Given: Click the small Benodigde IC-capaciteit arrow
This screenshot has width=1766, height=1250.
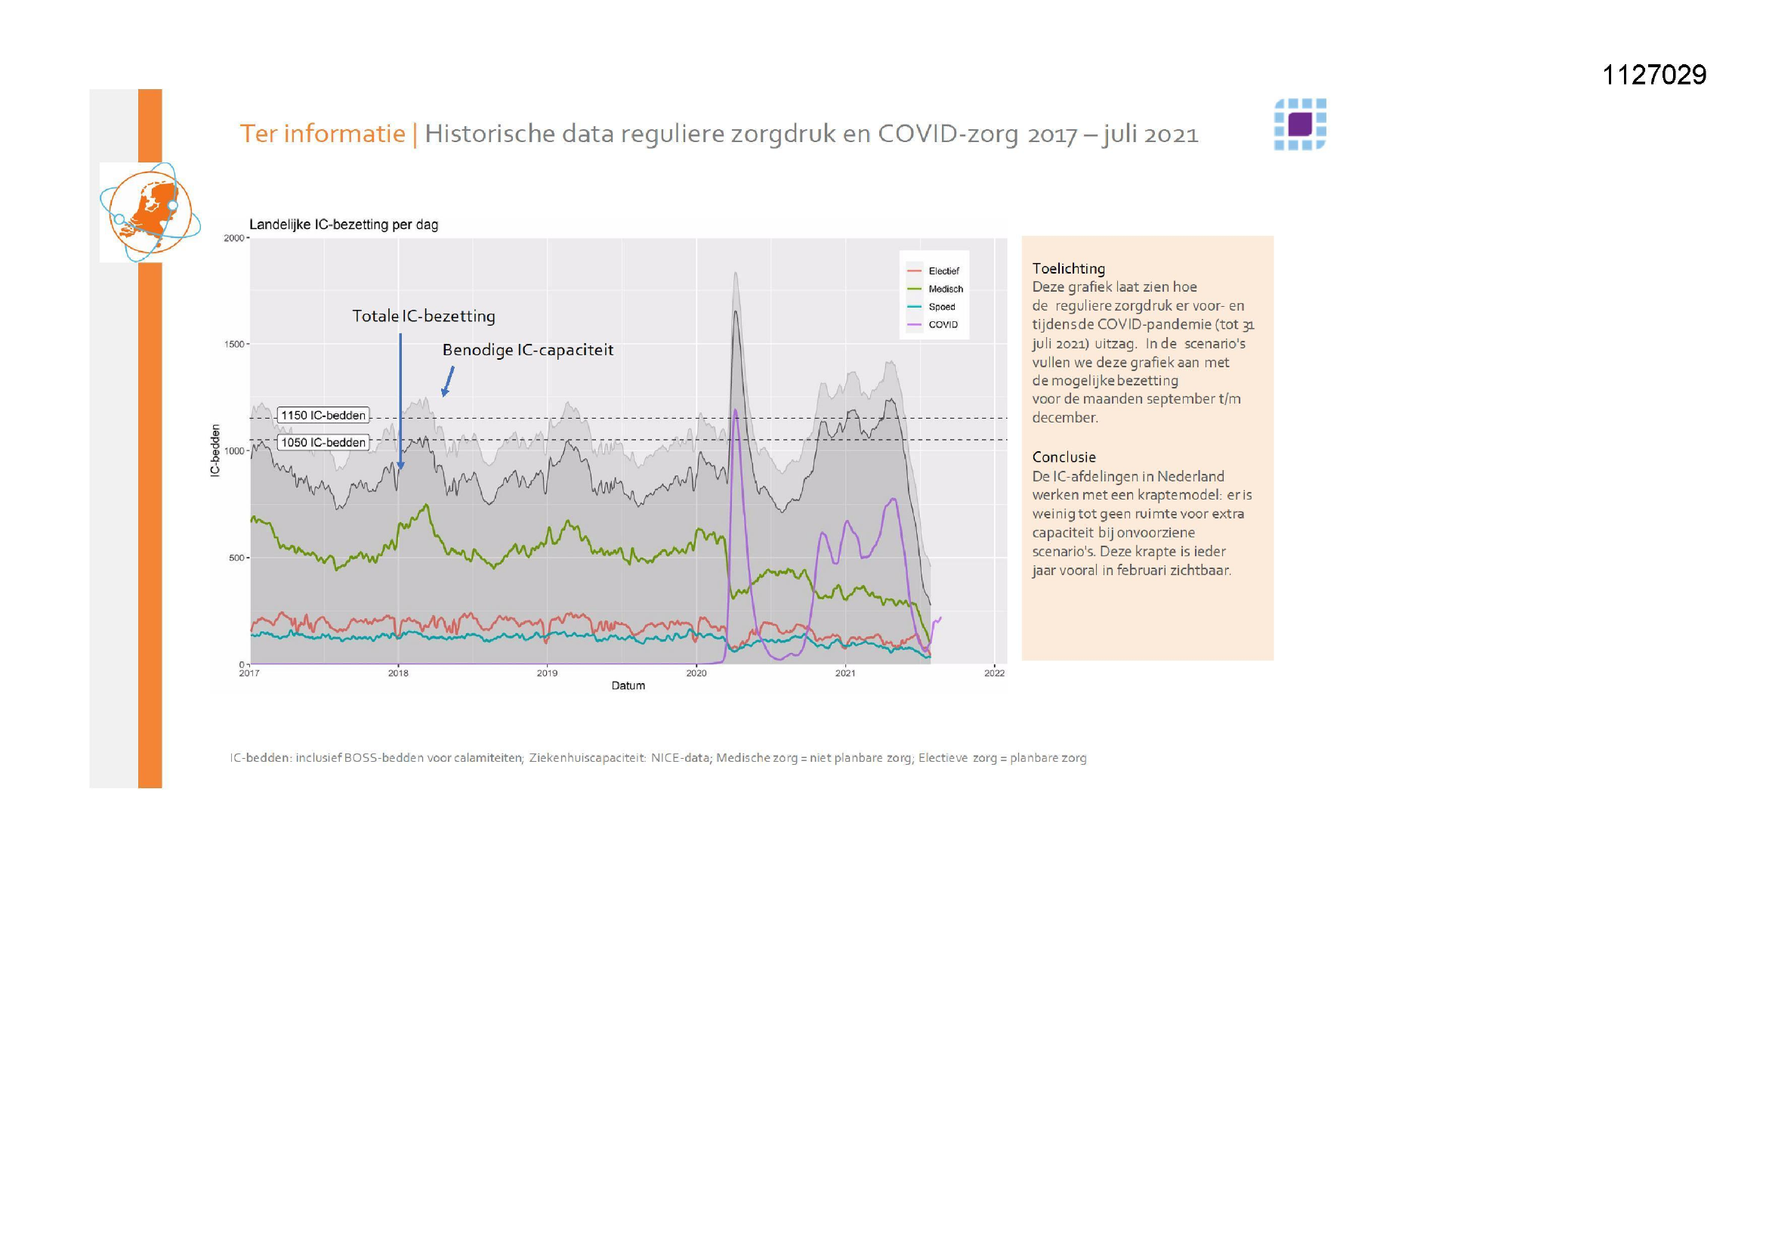Looking at the screenshot, I should tap(448, 381).
